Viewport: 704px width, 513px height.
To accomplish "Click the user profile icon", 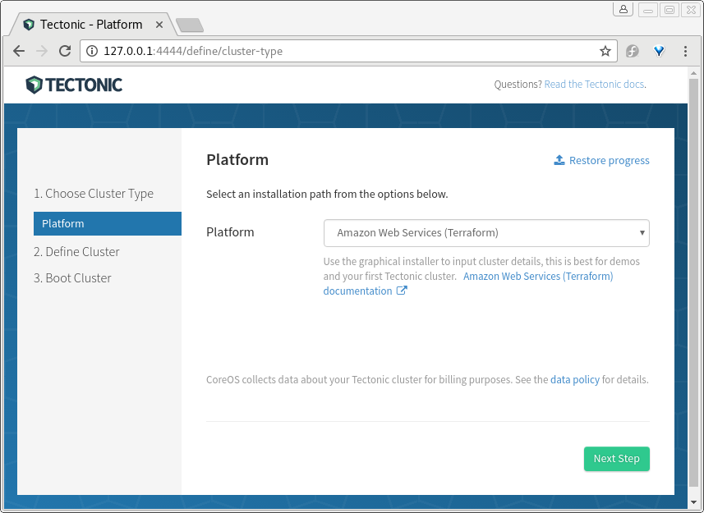I will (x=623, y=9).
